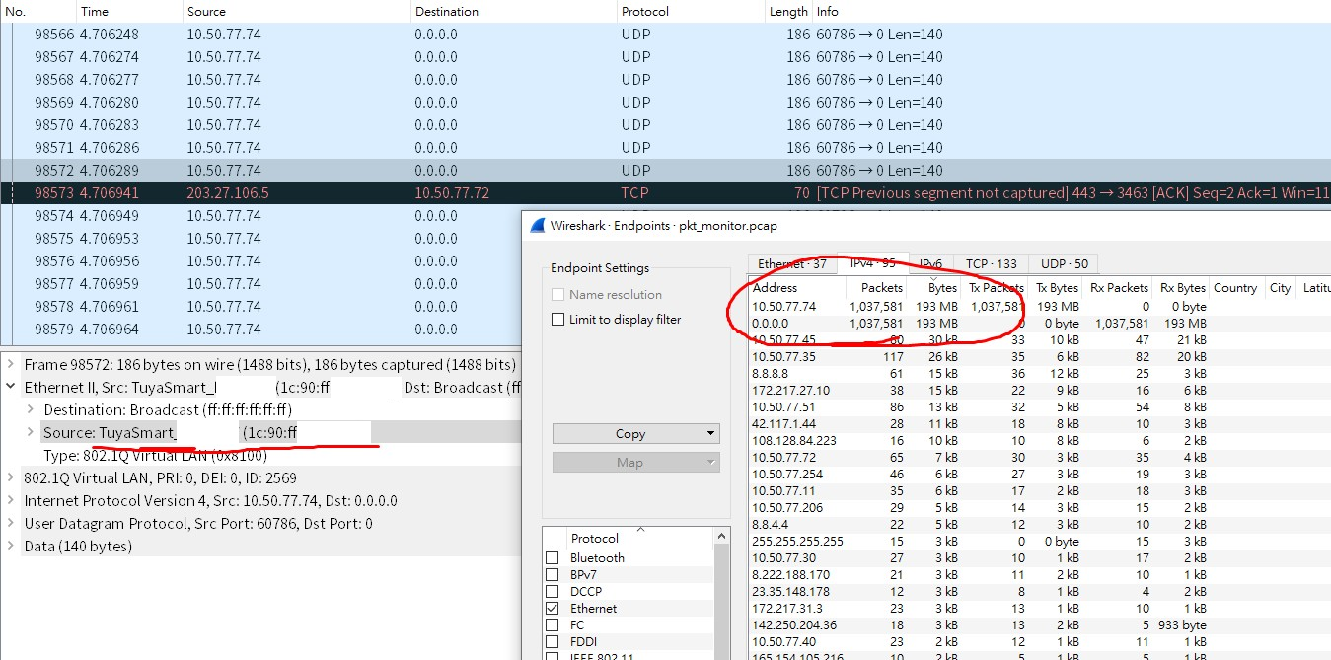
Task: Open the TCP · 133 tab
Action: tap(991, 264)
